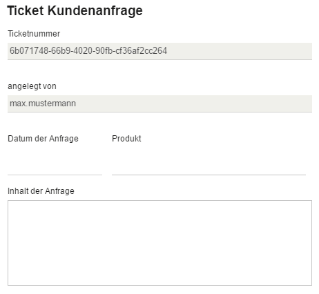Select the read-only angelegt von field
Image resolution: width=319 pixels, height=294 pixels.
159,104
